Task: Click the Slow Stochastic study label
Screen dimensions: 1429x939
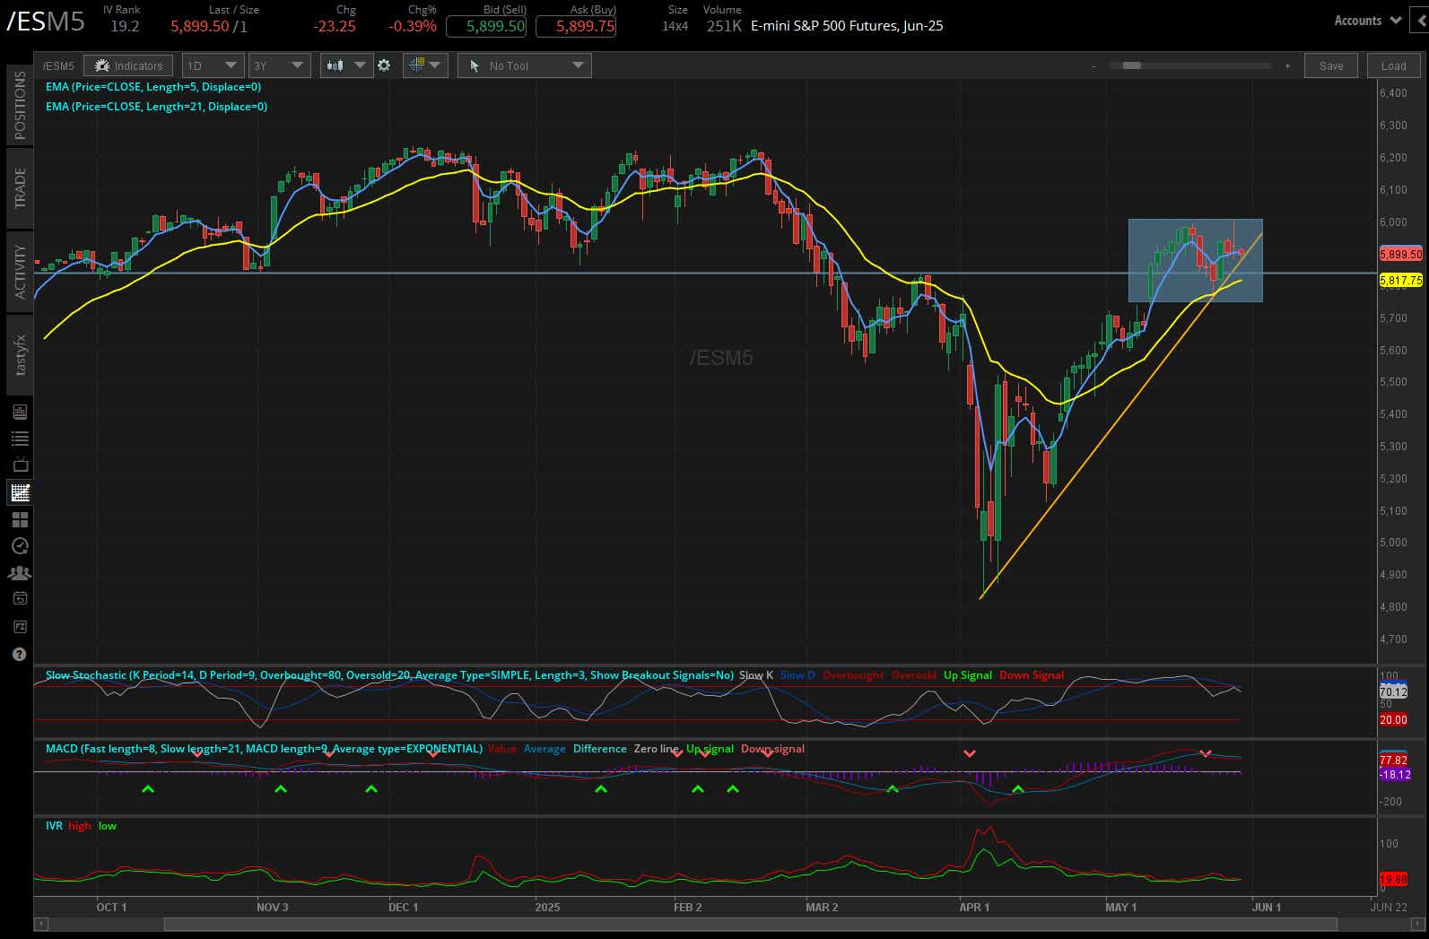Action: (389, 675)
